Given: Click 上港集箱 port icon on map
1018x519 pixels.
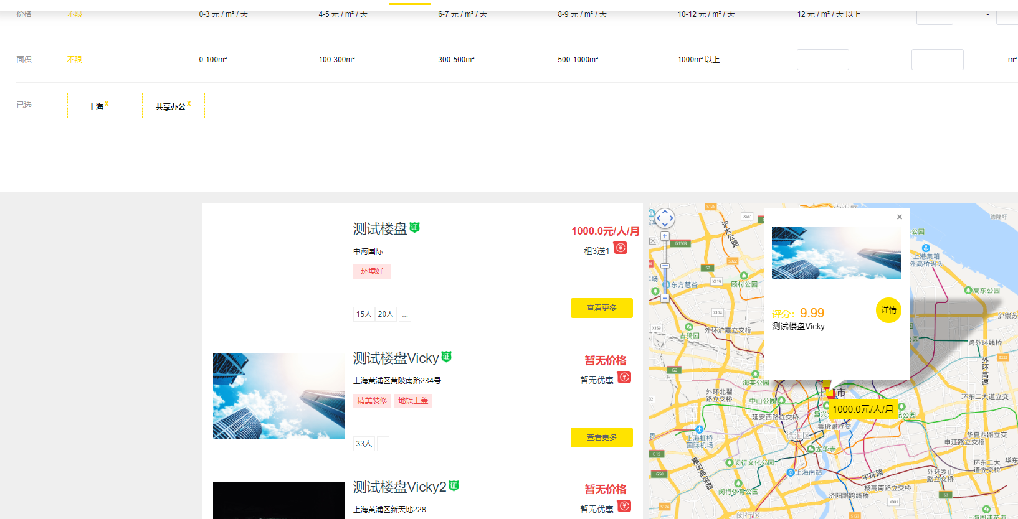Looking at the screenshot, I should coord(926,248).
